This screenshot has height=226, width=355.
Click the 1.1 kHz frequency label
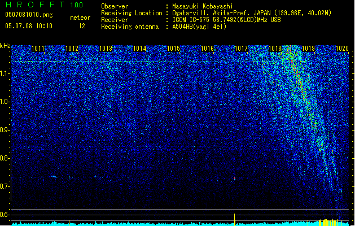click(5, 73)
